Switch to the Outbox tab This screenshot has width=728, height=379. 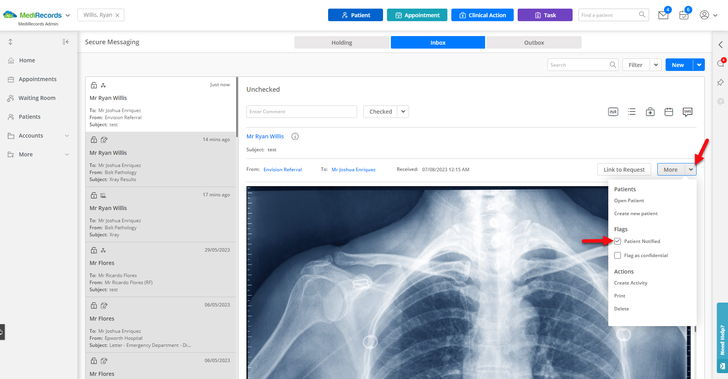coord(534,42)
